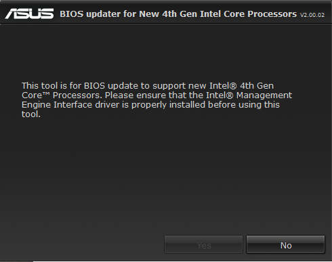Click the ® symbol after first "Intel"
The image size is (332, 262).
pos(232,86)
